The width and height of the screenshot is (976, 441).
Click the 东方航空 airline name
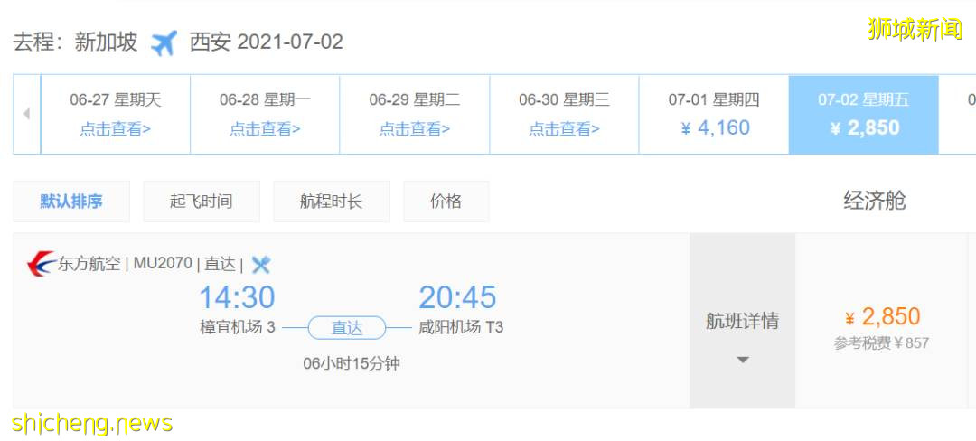click(89, 264)
